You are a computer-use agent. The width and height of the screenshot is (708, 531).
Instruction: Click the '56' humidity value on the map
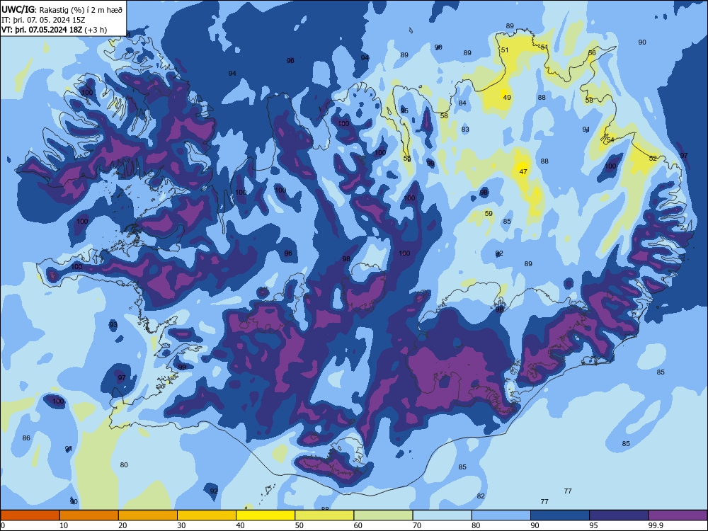pos(592,53)
